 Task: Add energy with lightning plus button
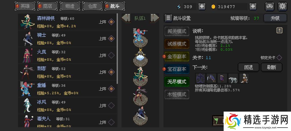point(202,7)
